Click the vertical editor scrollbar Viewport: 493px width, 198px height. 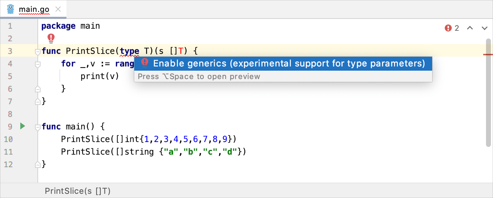point(488,93)
